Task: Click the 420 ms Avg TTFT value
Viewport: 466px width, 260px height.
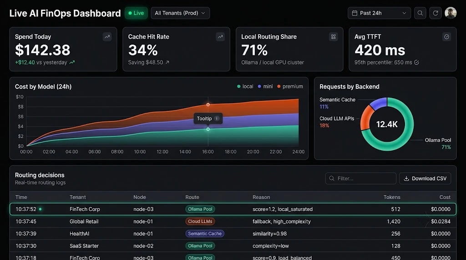Action: (x=380, y=50)
